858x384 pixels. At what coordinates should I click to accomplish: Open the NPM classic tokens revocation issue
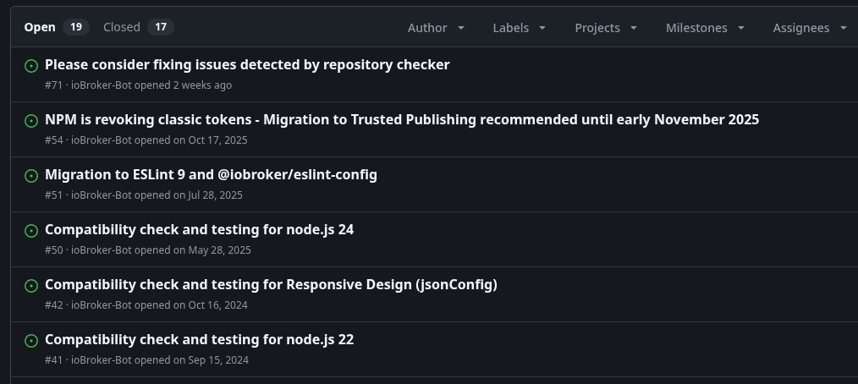point(402,119)
